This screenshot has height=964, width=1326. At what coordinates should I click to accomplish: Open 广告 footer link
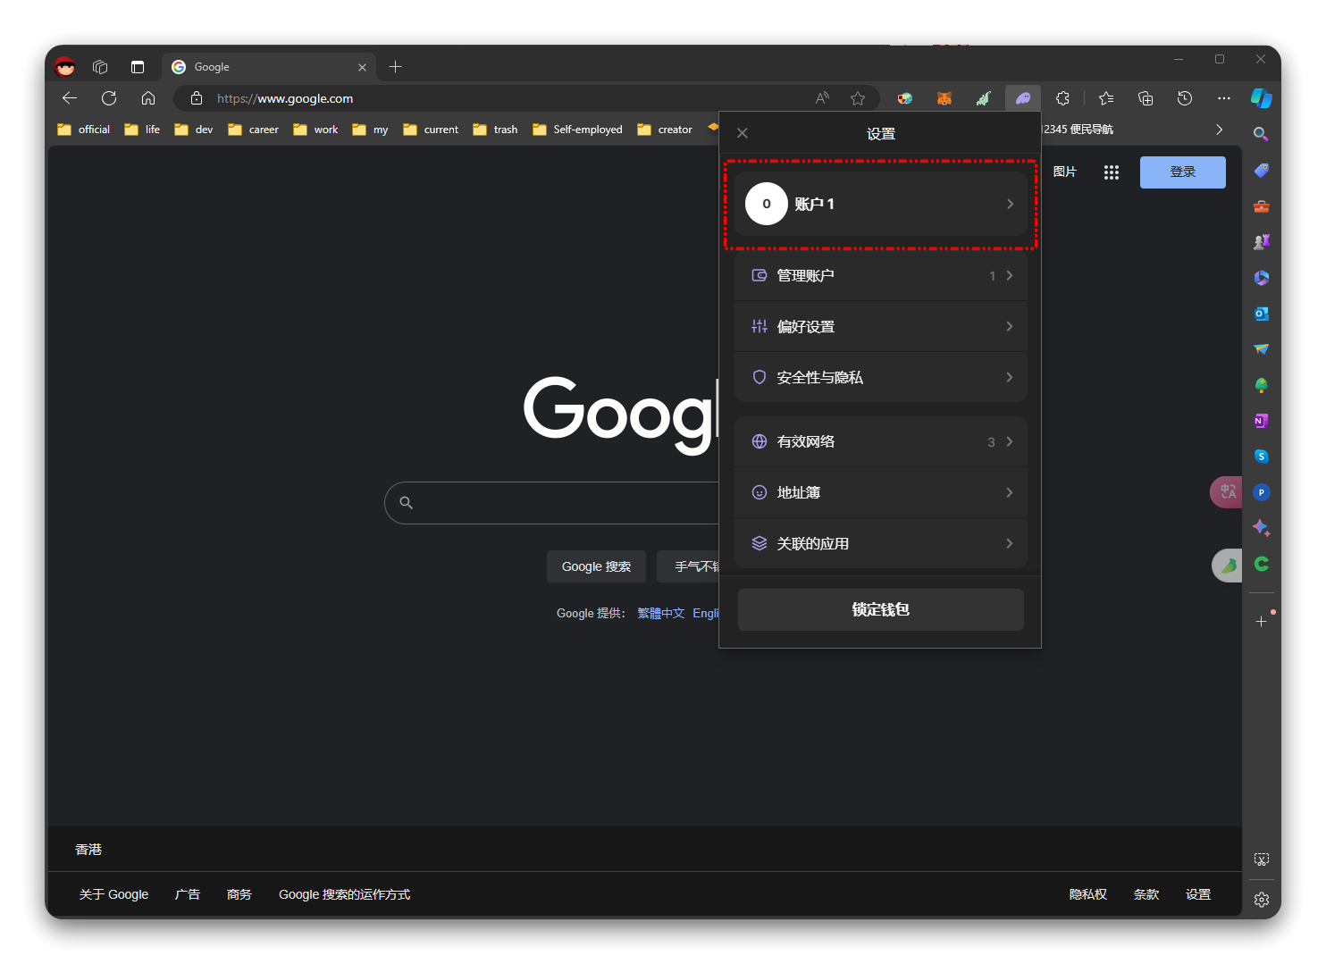point(188,894)
